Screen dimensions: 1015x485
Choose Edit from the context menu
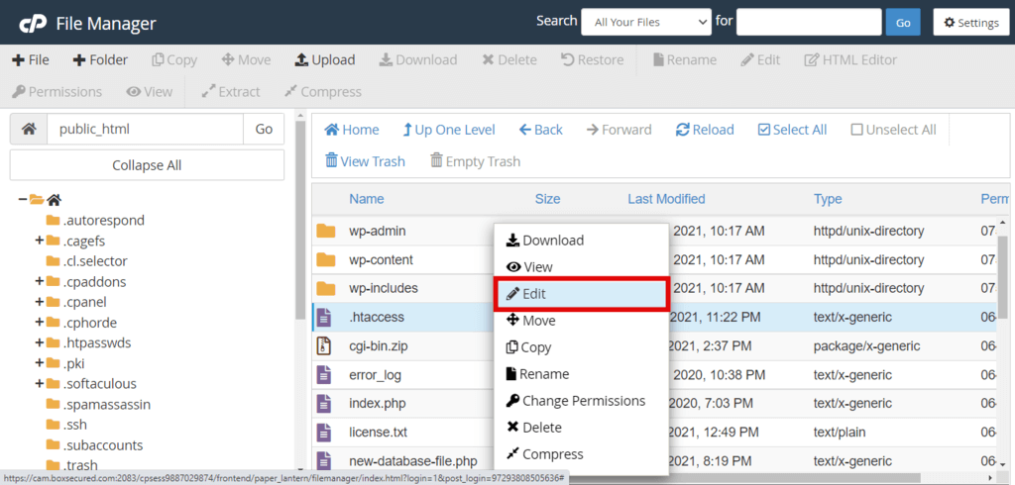coord(580,294)
